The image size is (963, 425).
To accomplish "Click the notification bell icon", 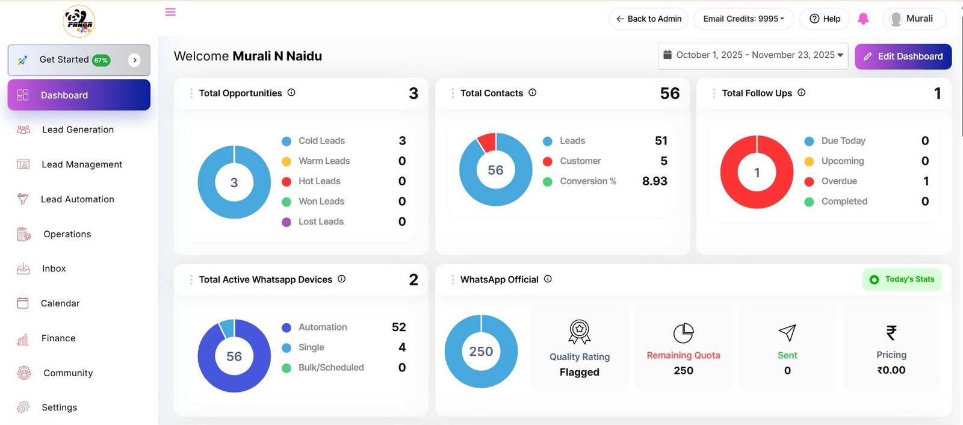I will pos(863,19).
